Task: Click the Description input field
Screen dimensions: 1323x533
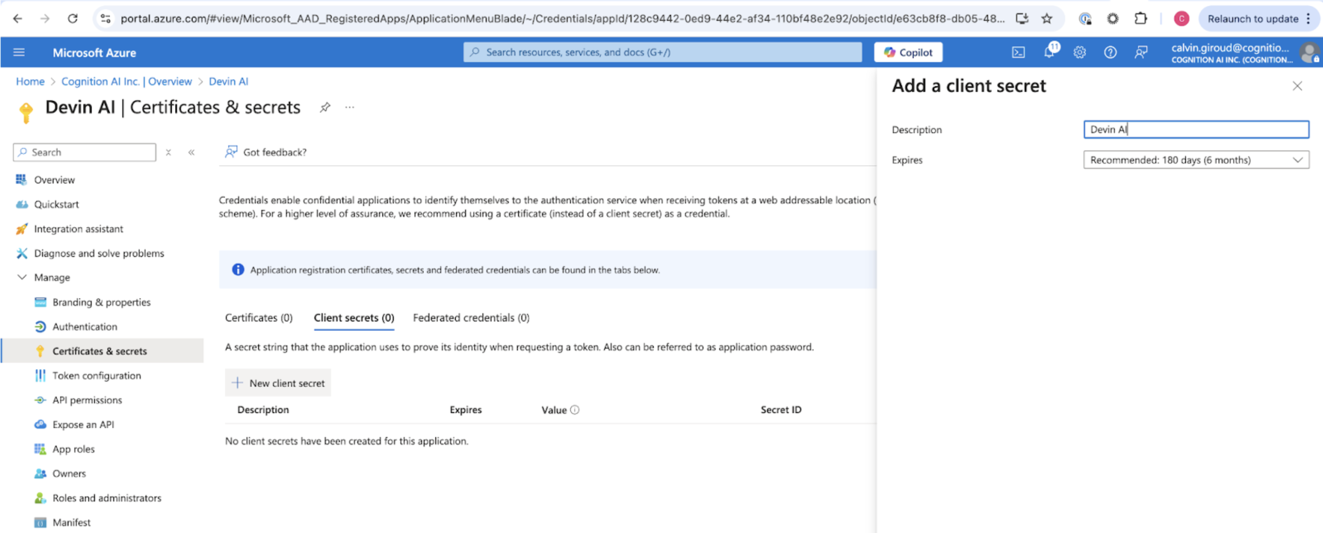Action: pyautogui.click(x=1196, y=129)
